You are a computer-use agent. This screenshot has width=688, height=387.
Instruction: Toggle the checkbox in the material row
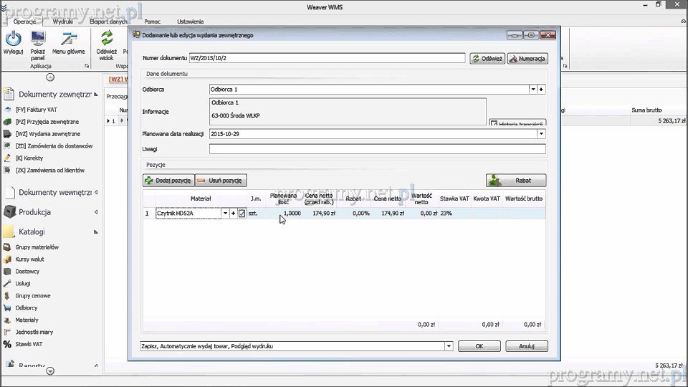point(242,214)
